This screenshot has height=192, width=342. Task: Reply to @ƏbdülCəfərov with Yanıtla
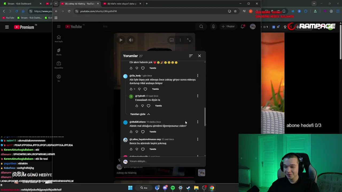(153, 132)
